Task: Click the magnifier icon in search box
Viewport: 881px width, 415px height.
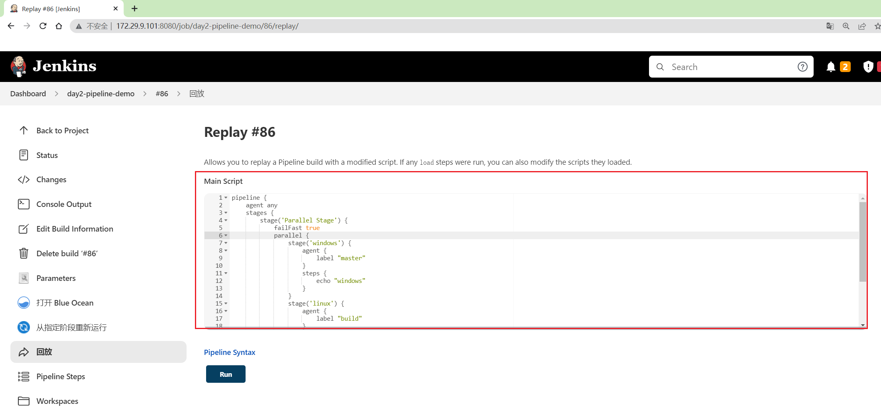Action: 660,67
